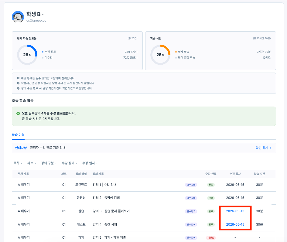
Task: Click the 확인 하기 link
Action: coord(262,148)
